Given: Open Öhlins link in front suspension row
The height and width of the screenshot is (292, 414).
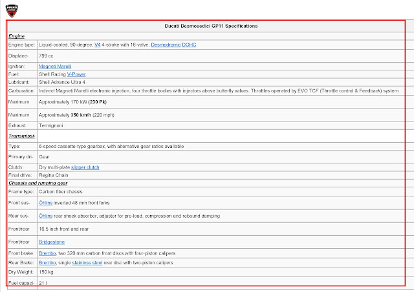Looking at the screenshot, I should tap(46, 203).
